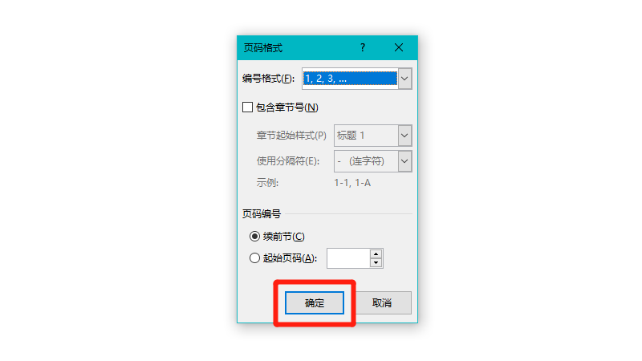The height and width of the screenshot is (361, 642).
Task: Click the 编号格式(F) label
Action: tap(268, 79)
